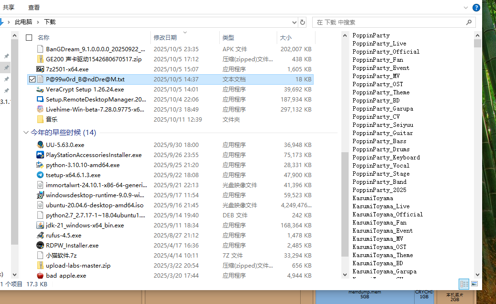The width and height of the screenshot is (496, 304).
Task: Click the refresh button beside address bar
Action: pos(303,22)
